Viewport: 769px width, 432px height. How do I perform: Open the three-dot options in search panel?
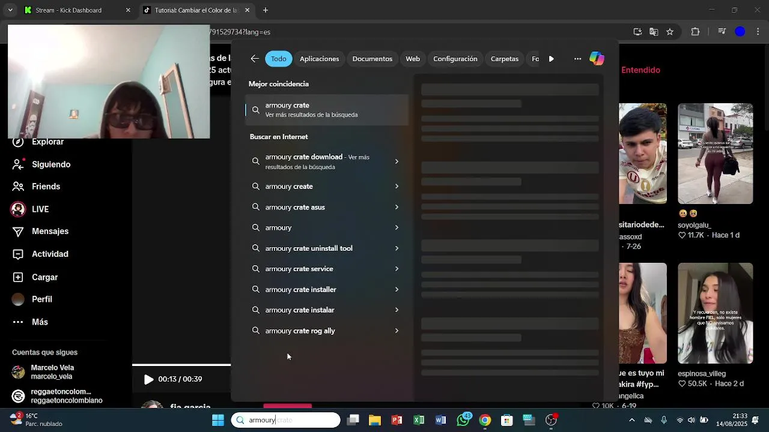pos(577,59)
